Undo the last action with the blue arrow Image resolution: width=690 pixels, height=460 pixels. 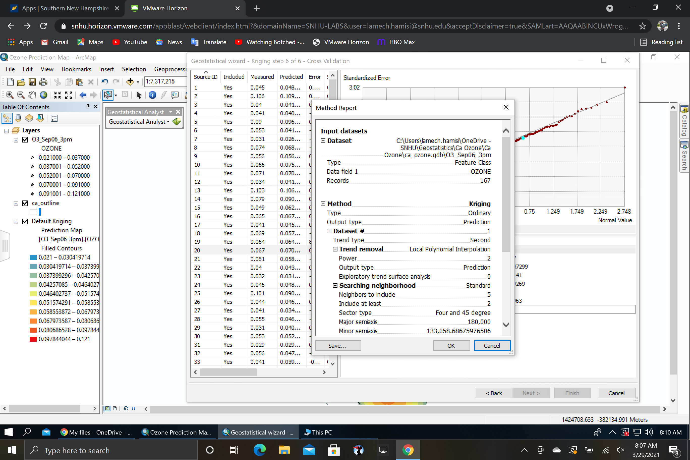coord(104,81)
